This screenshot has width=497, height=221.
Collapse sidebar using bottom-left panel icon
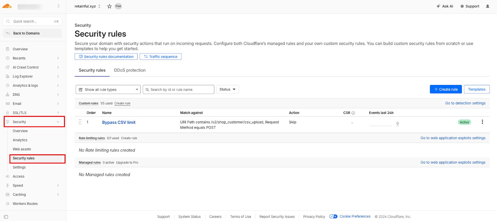[6, 217]
